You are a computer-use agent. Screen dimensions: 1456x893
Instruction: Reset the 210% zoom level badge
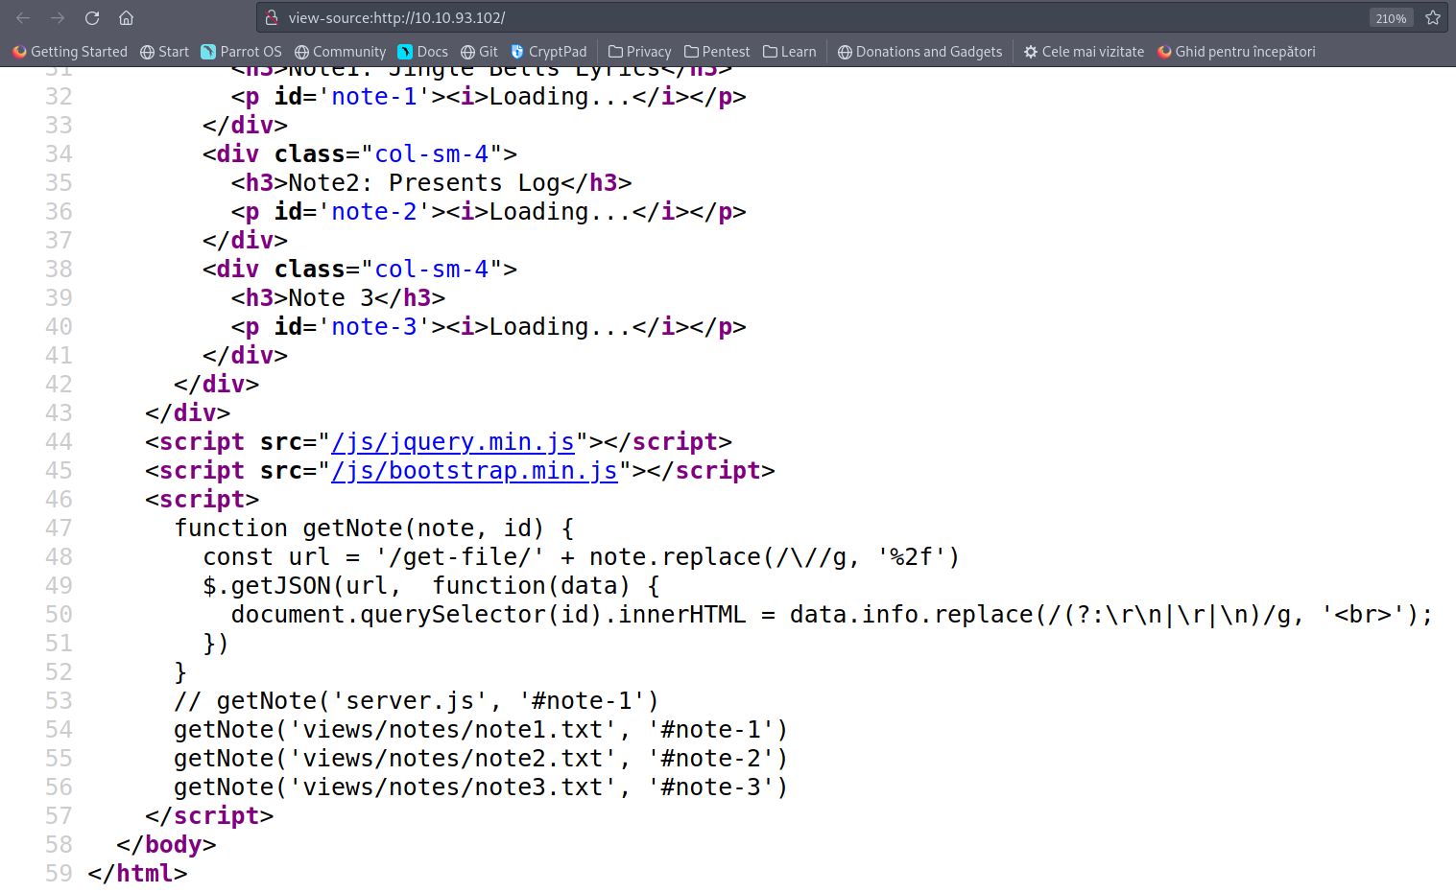click(x=1390, y=18)
